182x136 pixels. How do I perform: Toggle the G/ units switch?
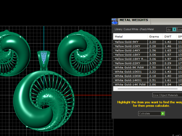pyautogui.click(x=171, y=29)
